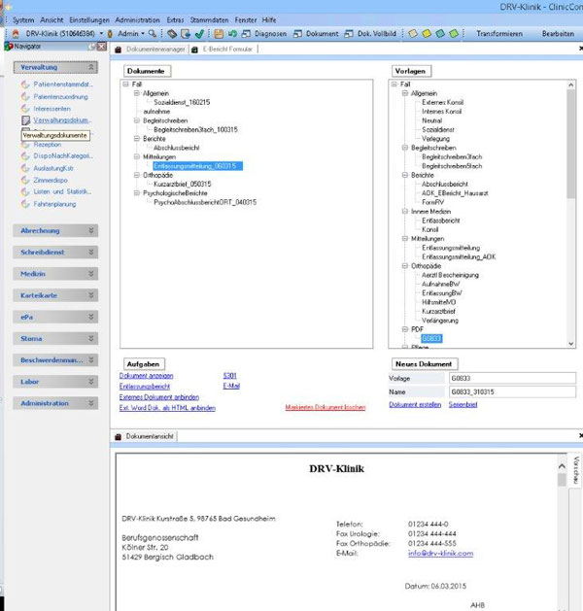Collapse the Verwaltung section in the Navigator
Image resolution: width=583 pixels, height=611 pixels.
coord(90,67)
